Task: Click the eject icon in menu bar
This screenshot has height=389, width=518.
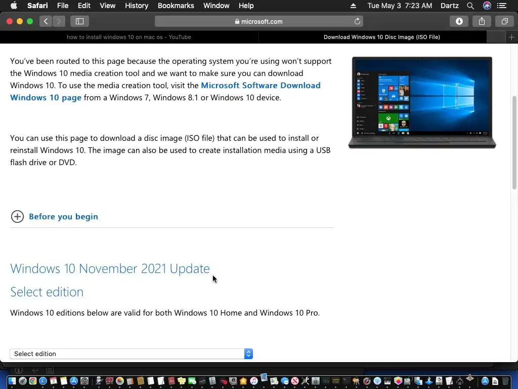Action: pos(353,6)
